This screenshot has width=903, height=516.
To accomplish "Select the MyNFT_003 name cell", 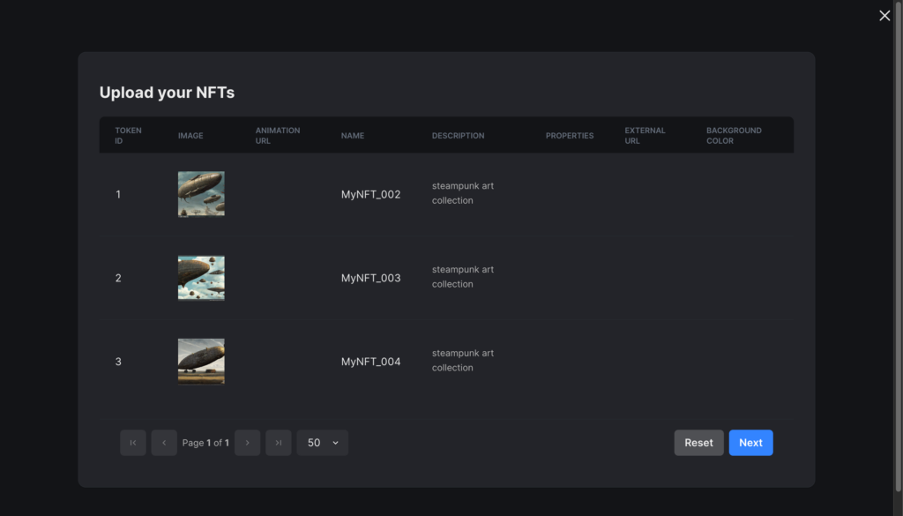I will (370, 278).
